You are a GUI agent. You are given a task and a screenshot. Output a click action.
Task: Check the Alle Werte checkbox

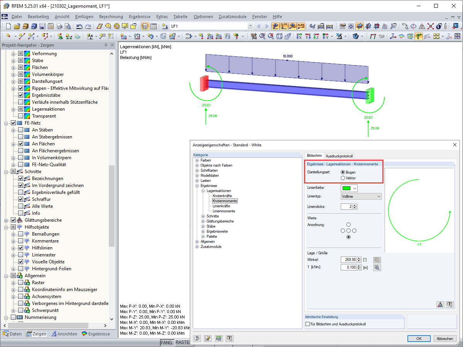click(x=21, y=206)
